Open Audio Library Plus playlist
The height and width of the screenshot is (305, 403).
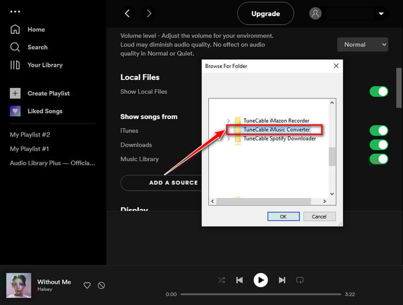52,163
